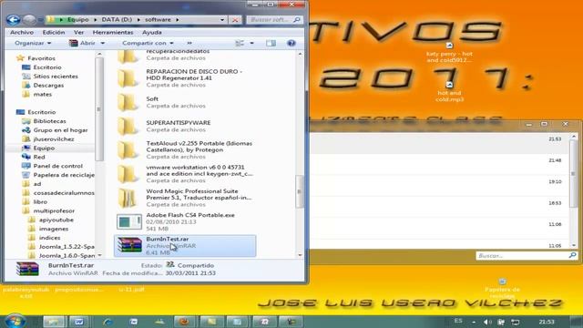Click the Explorer forward arrow button
Viewport: 583px width, 328px height.
point(29,20)
